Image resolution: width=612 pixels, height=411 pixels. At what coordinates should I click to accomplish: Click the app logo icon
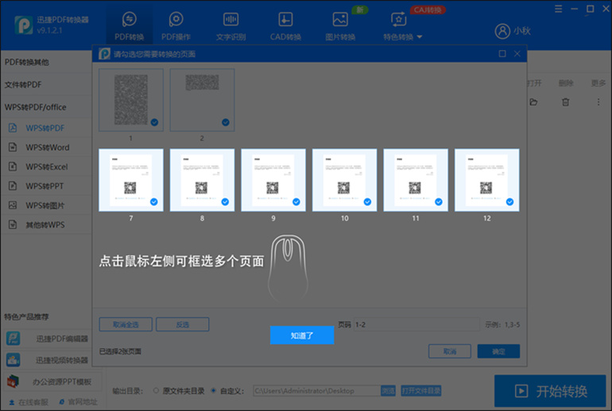[x=23, y=25]
